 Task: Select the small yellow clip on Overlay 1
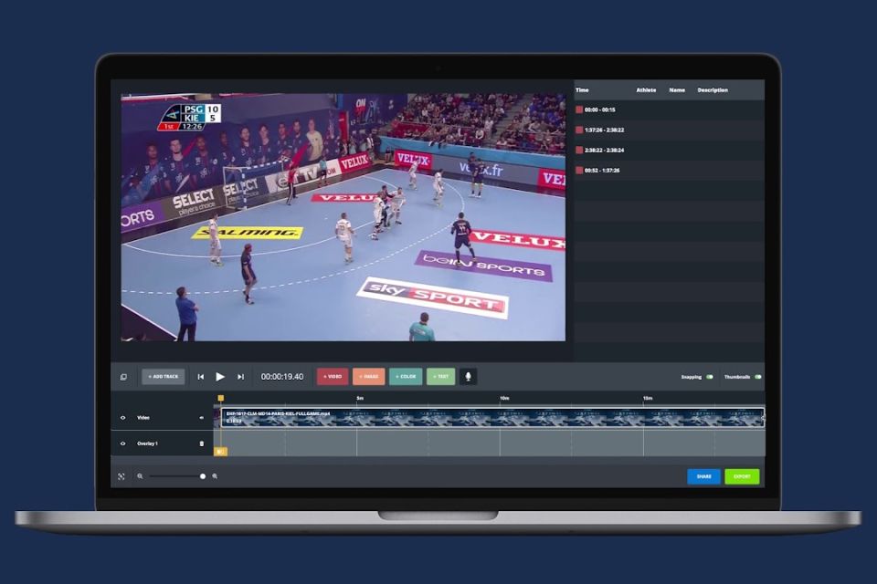pyautogui.click(x=220, y=451)
